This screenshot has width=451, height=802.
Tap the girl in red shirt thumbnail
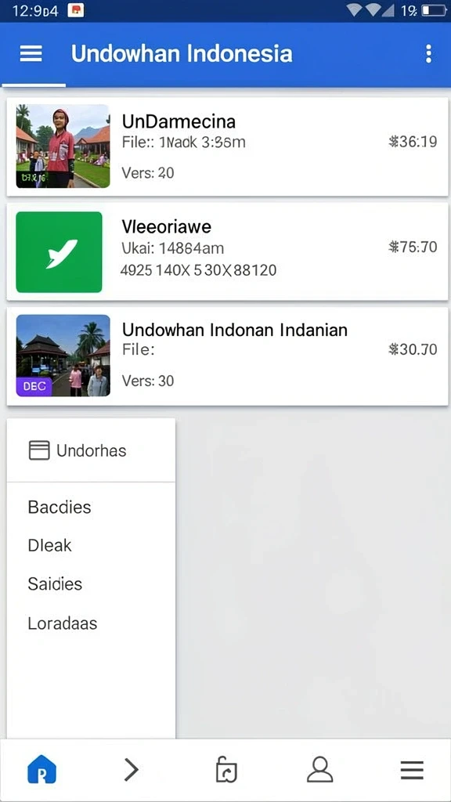63,146
